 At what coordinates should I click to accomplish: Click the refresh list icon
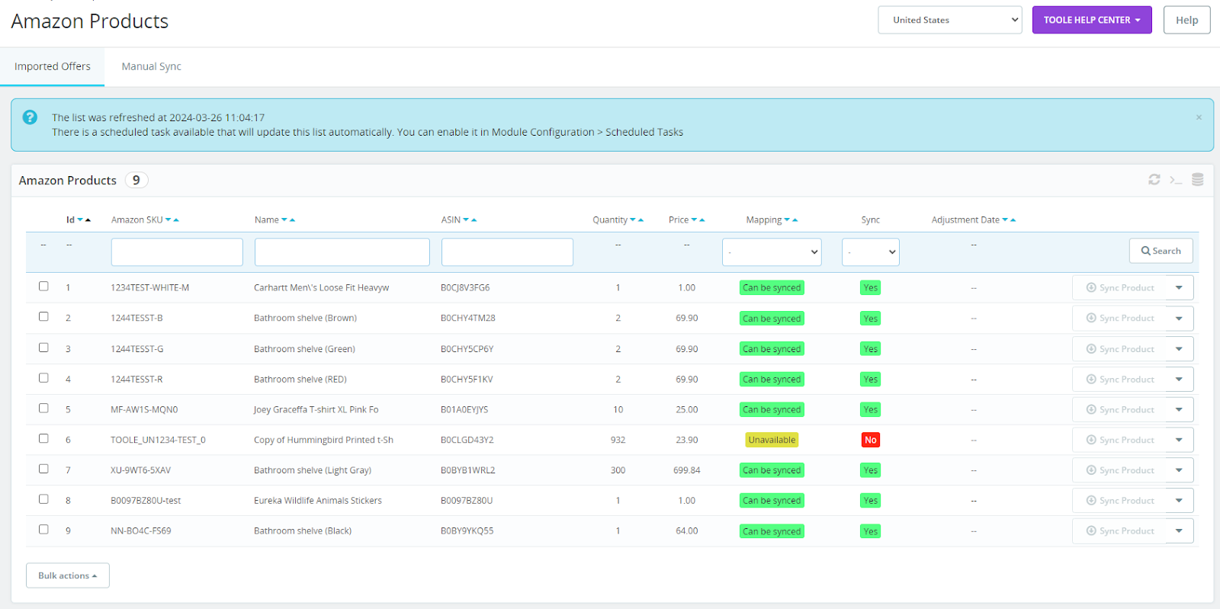coord(1154,180)
